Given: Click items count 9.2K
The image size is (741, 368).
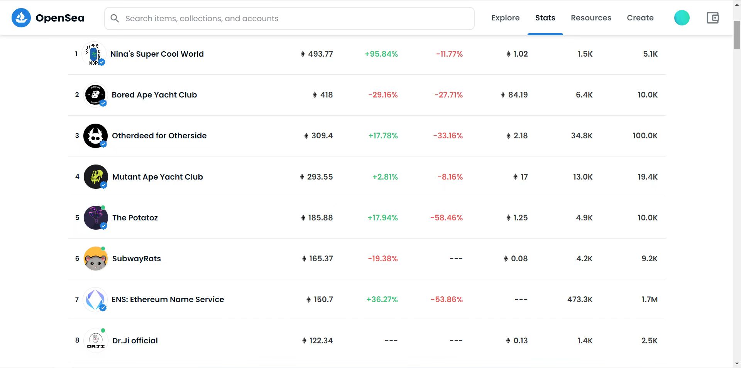Looking at the screenshot, I should [x=650, y=259].
